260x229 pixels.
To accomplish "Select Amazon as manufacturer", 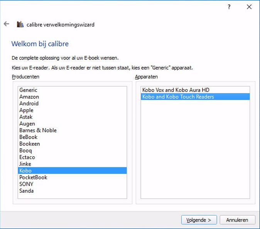I will click(x=72, y=97).
